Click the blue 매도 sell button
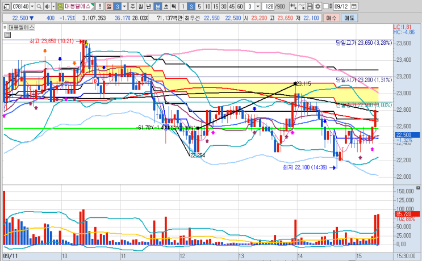422x261 pixels. (x=349, y=18)
